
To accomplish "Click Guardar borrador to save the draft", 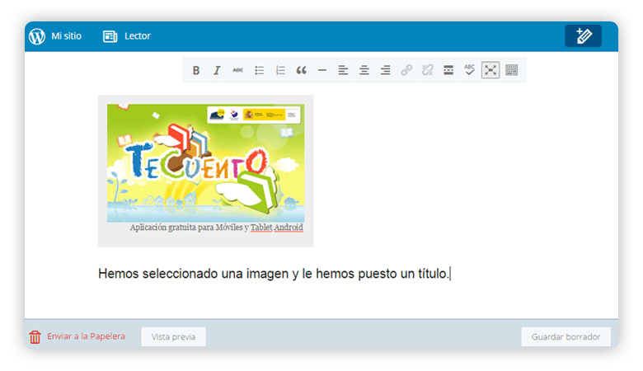I will tap(566, 336).
